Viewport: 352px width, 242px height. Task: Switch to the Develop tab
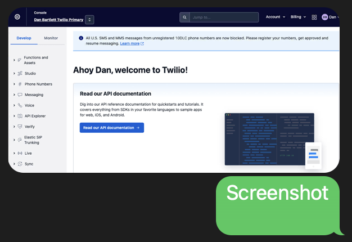click(x=24, y=38)
